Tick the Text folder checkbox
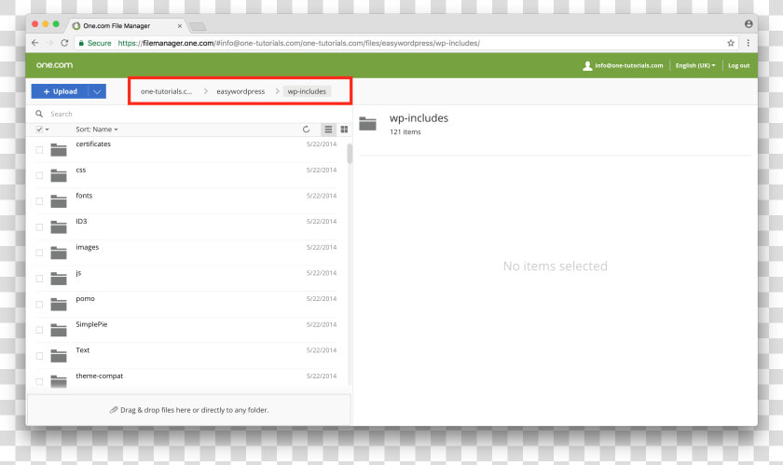 39,356
